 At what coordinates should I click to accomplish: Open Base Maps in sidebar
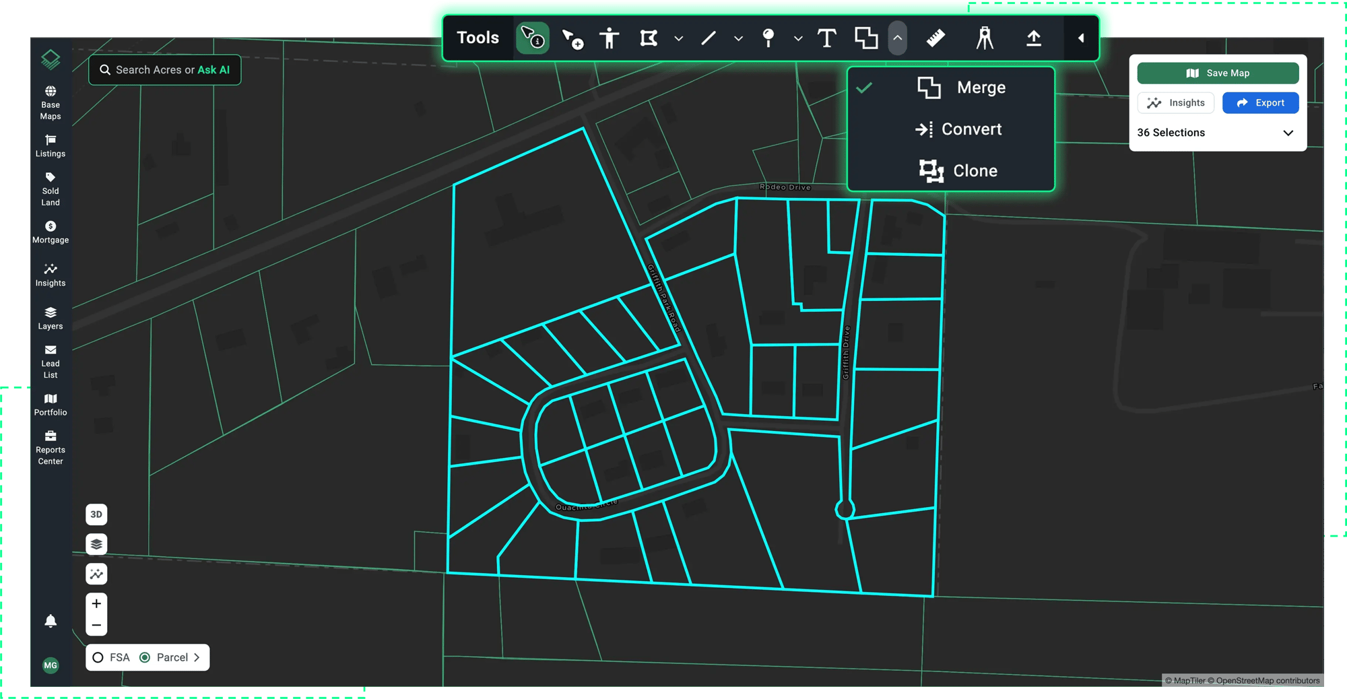click(51, 103)
